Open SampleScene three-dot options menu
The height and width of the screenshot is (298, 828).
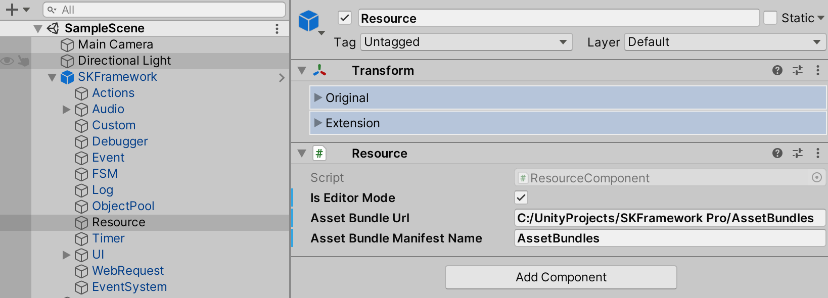(277, 28)
